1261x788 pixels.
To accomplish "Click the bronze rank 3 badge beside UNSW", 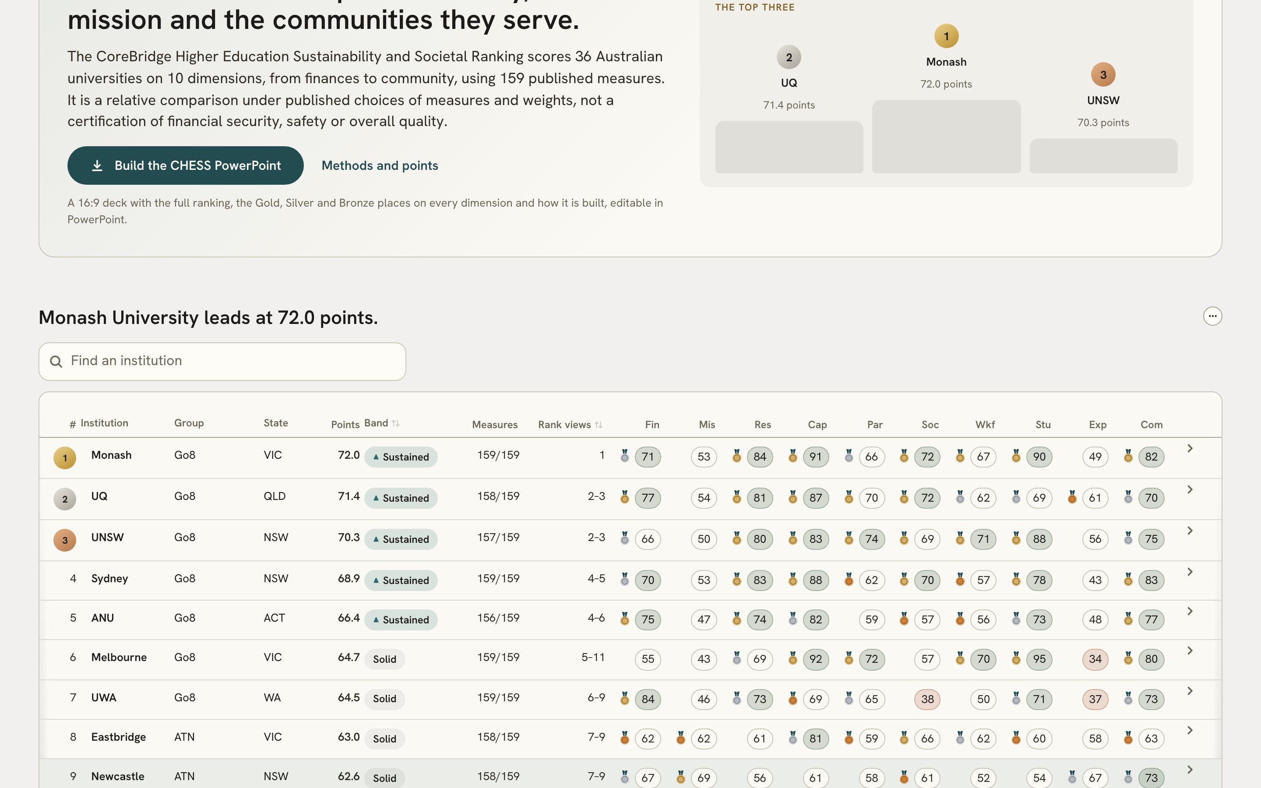I will (65, 540).
